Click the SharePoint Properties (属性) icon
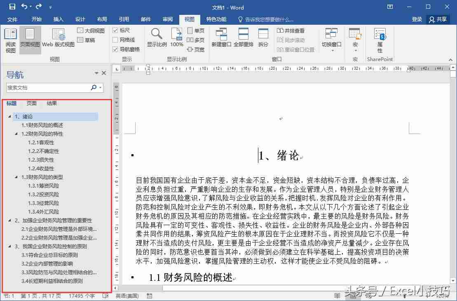 380,40
